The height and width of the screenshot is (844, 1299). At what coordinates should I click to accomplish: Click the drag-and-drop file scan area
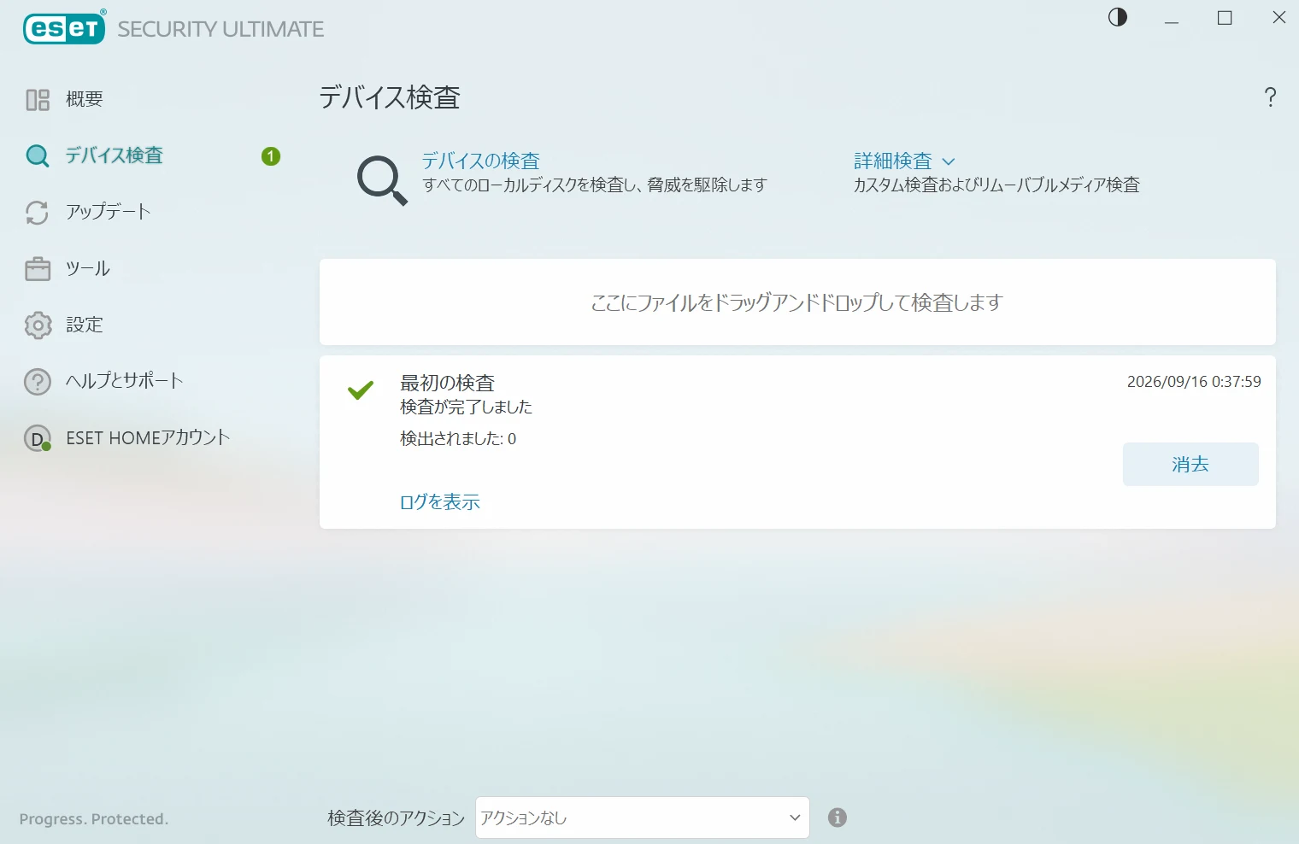coord(797,302)
